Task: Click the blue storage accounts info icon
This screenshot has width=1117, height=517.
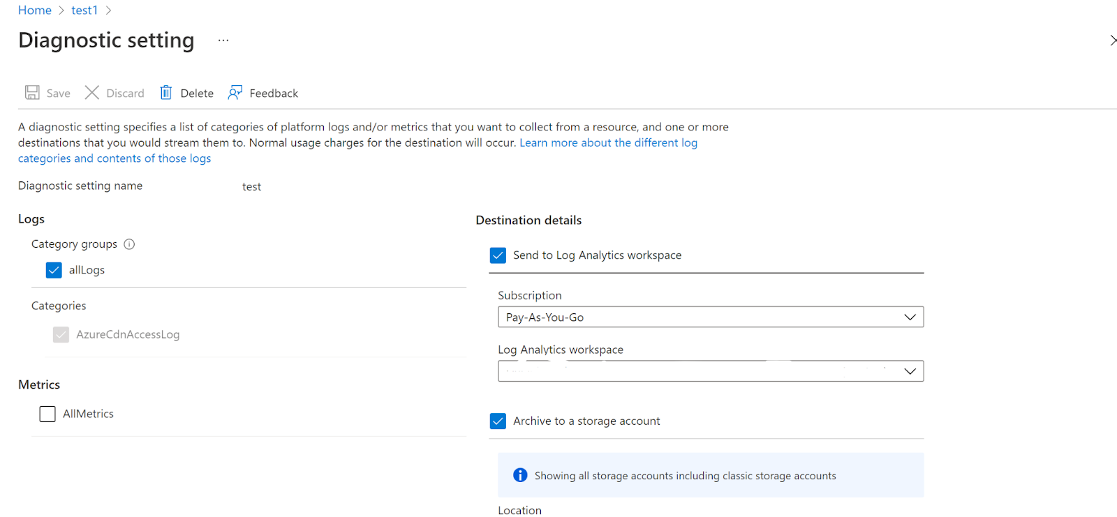Action: pyautogui.click(x=520, y=475)
